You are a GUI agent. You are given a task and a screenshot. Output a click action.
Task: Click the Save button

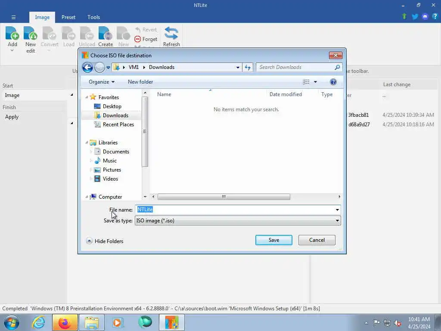(273, 240)
